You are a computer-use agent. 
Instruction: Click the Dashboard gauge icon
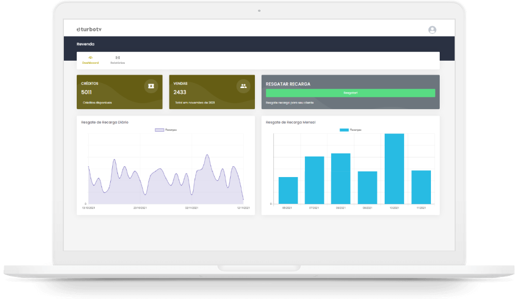pos(91,57)
